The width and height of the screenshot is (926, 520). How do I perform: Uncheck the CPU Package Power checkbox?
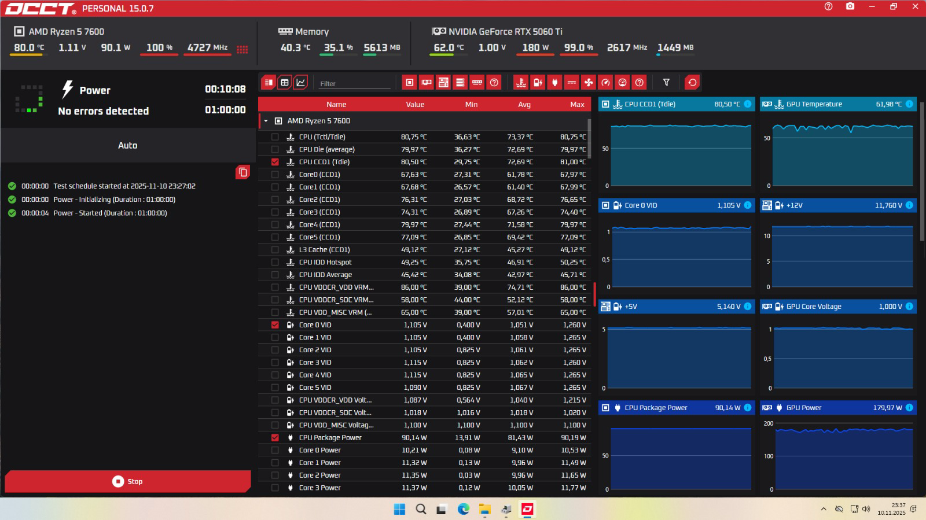click(x=275, y=438)
